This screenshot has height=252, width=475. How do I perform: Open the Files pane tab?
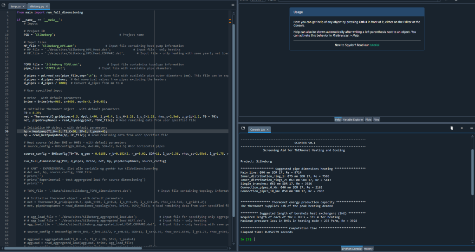[x=376, y=120]
